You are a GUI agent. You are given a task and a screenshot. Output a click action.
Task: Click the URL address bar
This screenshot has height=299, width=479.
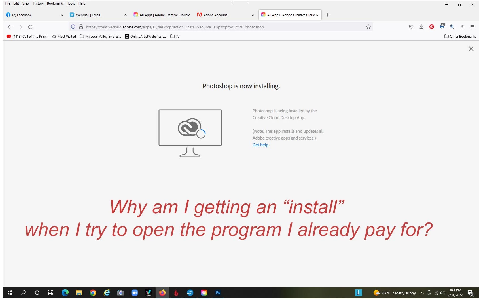click(221, 27)
